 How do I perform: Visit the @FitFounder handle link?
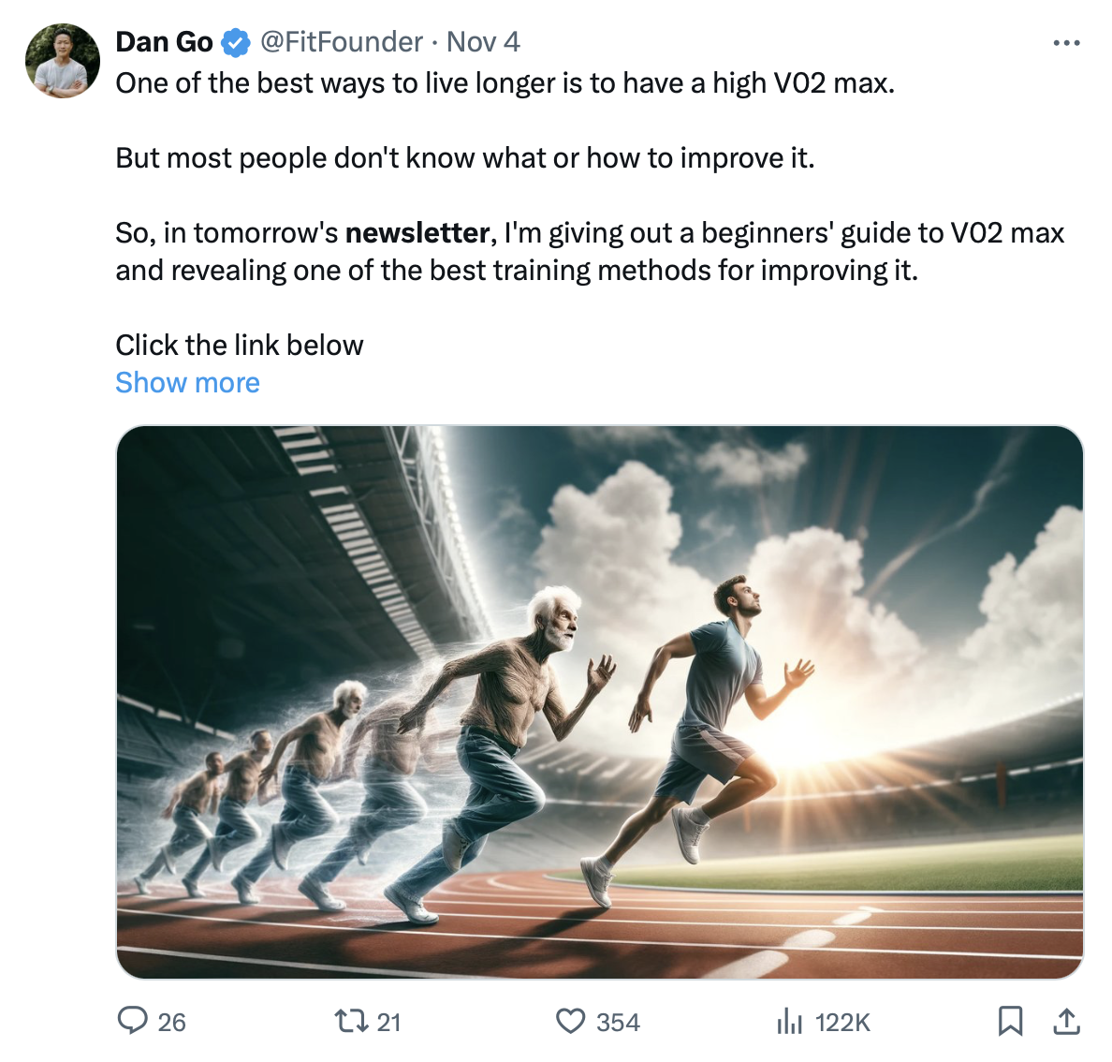click(x=341, y=42)
